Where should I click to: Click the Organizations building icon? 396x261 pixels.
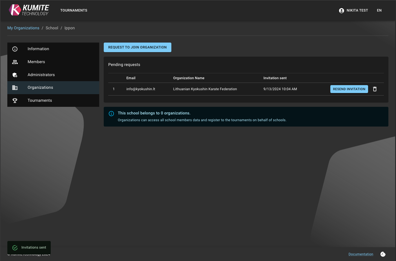[15, 88]
